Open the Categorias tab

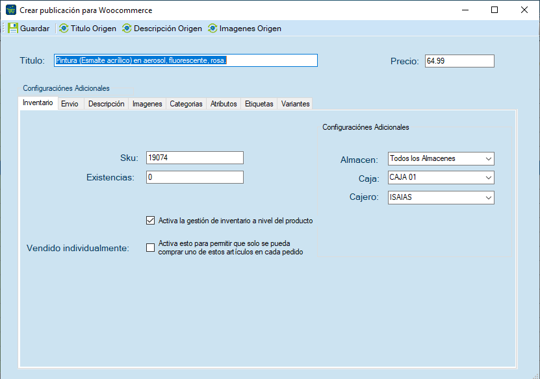tap(186, 104)
